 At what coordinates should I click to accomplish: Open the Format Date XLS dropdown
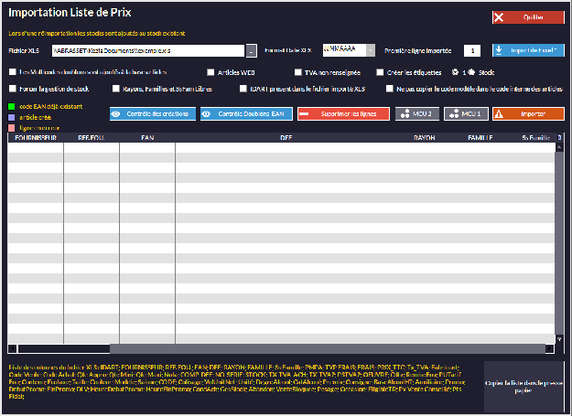344,50
